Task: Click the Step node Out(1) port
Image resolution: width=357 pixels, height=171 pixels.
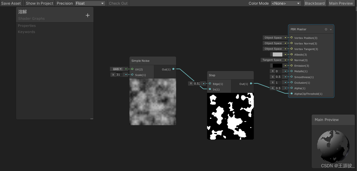Action: tap(251, 84)
